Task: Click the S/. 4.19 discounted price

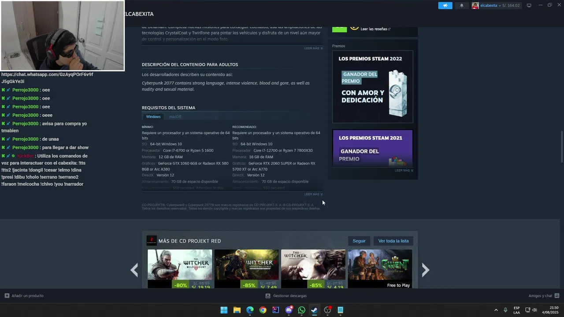Action: pyautogui.click(x=335, y=287)
